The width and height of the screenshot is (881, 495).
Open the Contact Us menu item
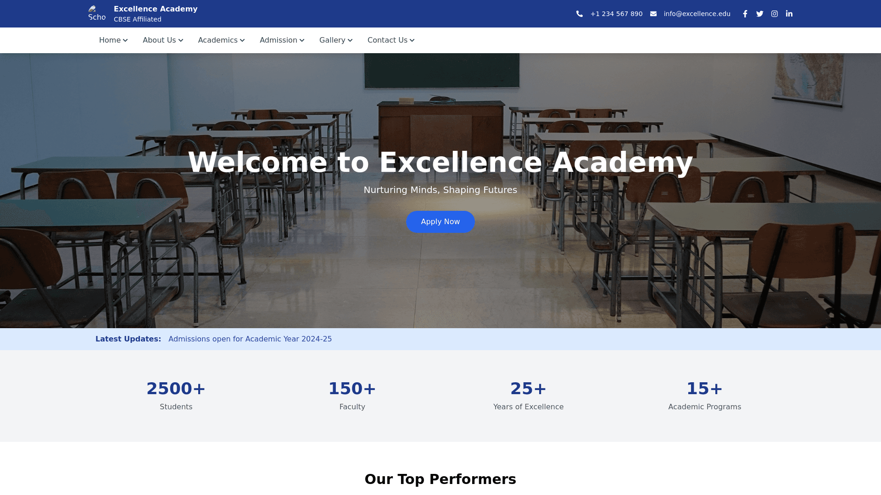point(391,40)
